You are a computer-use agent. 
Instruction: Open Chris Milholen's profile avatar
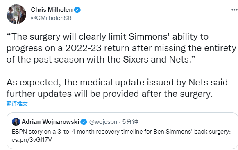(16, 14)
